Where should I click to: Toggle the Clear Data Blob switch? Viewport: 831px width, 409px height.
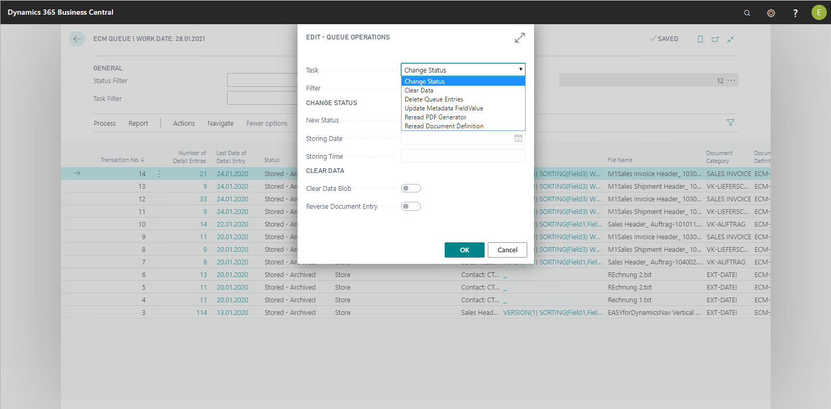click(x=411, y=188)
